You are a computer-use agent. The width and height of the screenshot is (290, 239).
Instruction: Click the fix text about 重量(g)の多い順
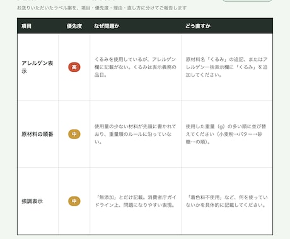(226, 134)
